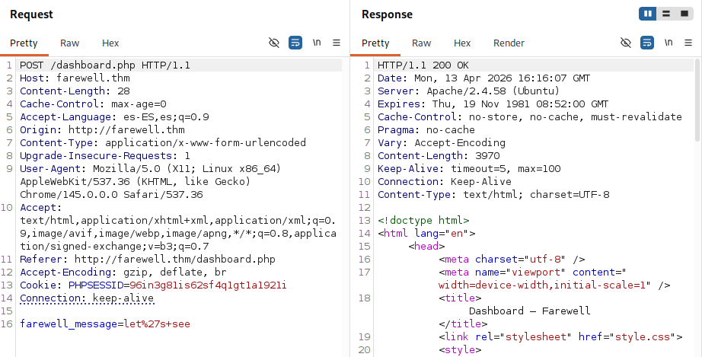Switch Request view to Hex tab
Image resolution: width=702 pixels, height=357 pixels.
110,43
